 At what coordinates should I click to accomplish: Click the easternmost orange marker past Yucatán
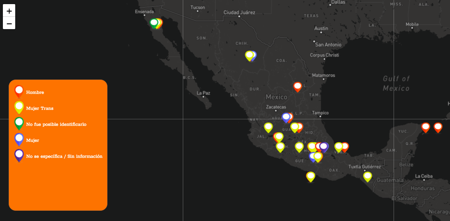coord(438,127)
